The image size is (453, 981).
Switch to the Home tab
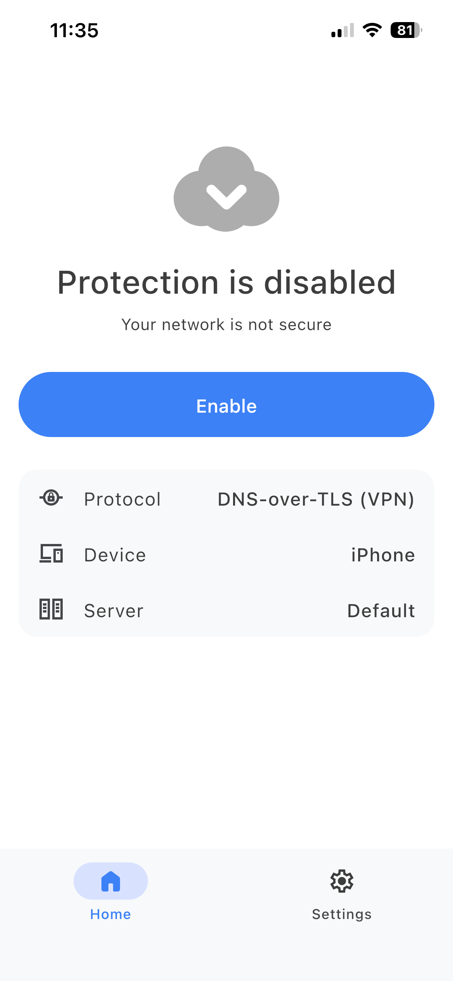(111, 892)
